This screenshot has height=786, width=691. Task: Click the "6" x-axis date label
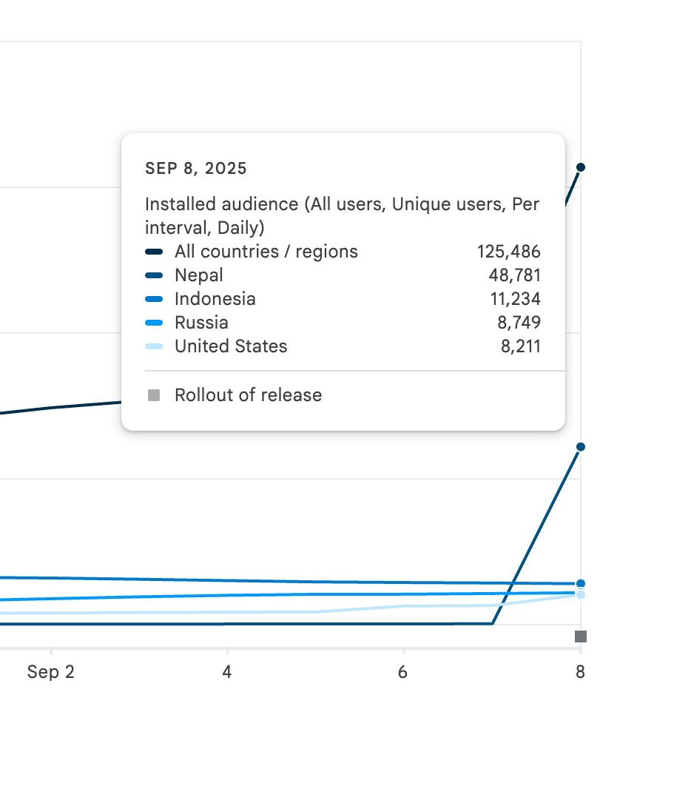[404, 672]
